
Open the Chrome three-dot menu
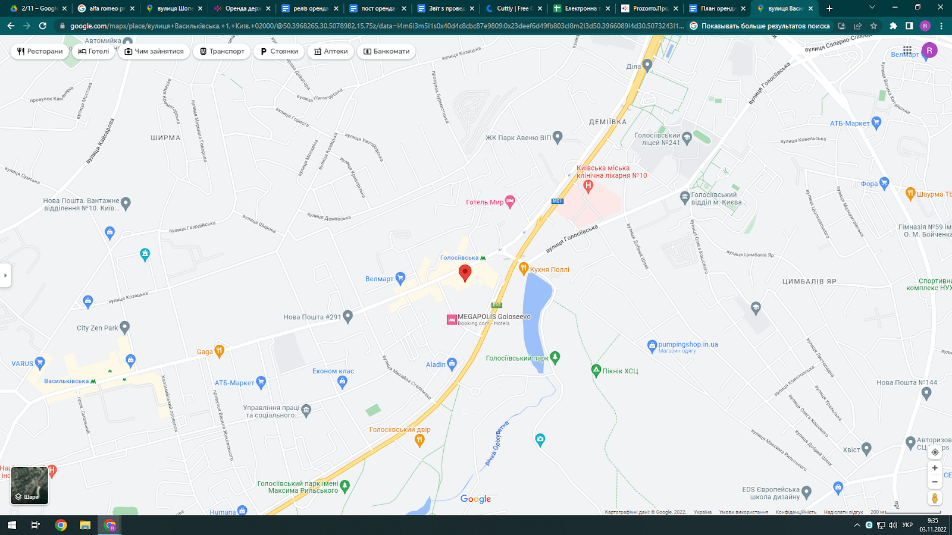pos(941,26)
